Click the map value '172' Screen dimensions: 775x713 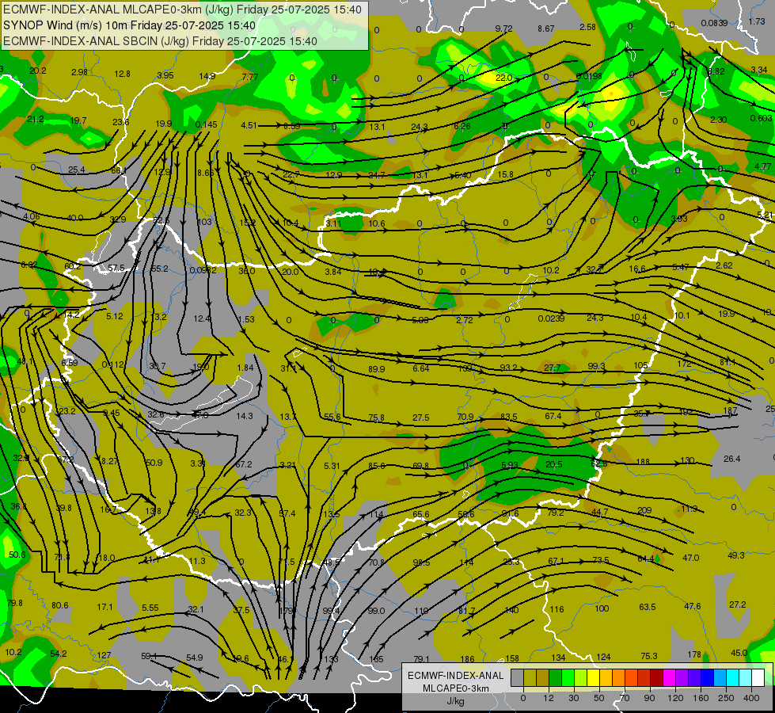click(x=685, y=364)
